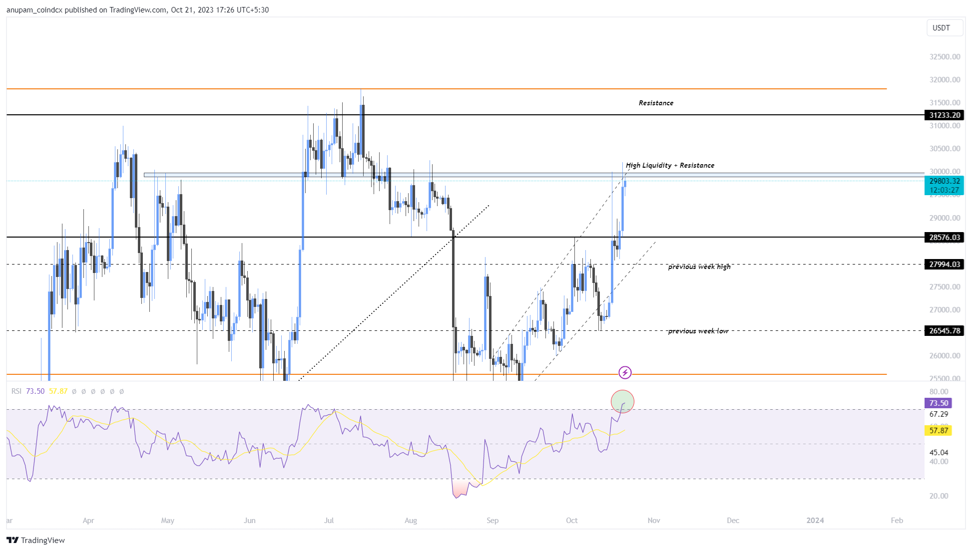Click the Sep label on time axis
This screenshot has height=551, width=972.
(x=492, y=521)
